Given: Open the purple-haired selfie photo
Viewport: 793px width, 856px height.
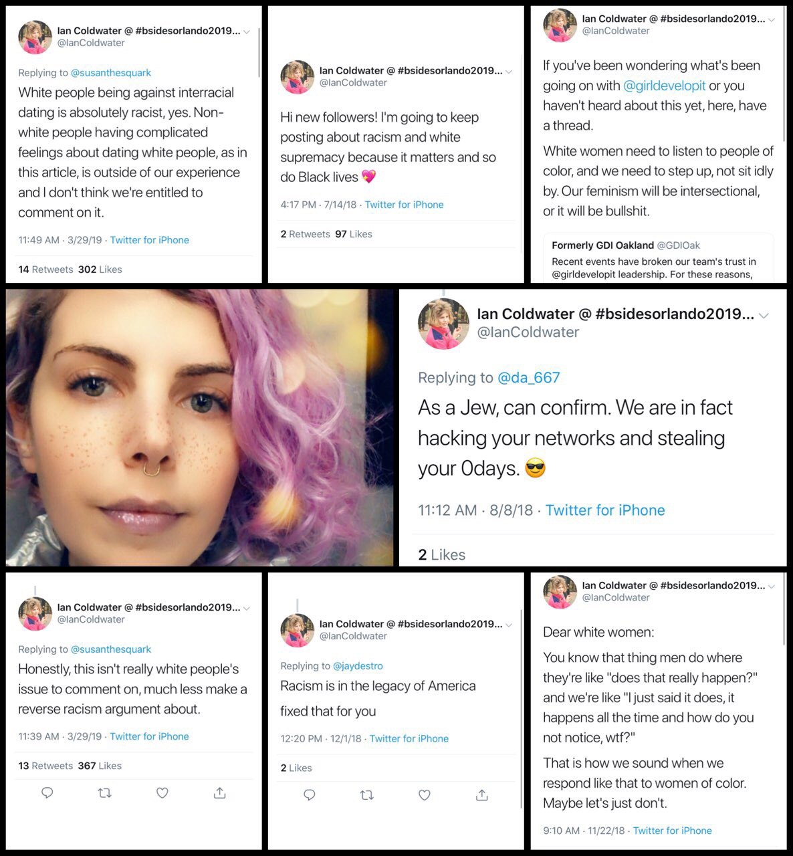Looking at the screenshot, I should click(200, 428).
